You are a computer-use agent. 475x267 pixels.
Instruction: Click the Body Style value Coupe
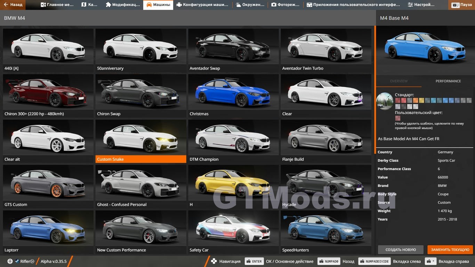tap(443, 194)
